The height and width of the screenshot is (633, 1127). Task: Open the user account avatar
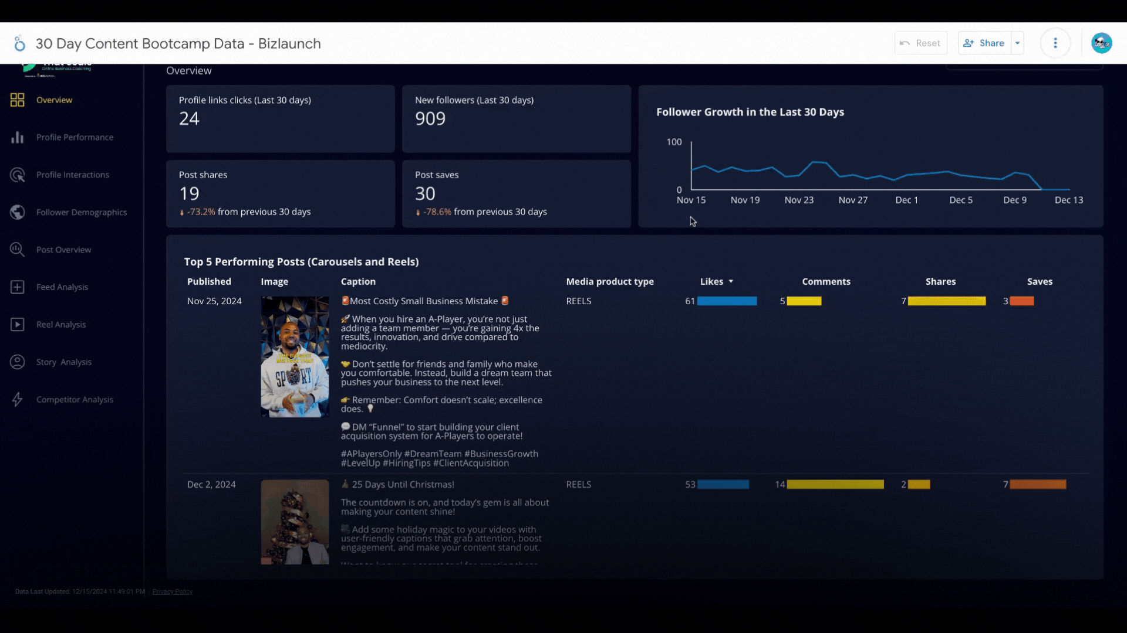(x=1101, y=43)
